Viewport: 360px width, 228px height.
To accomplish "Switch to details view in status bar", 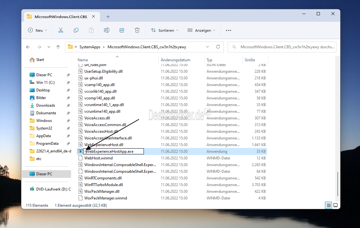I will 329,205.
